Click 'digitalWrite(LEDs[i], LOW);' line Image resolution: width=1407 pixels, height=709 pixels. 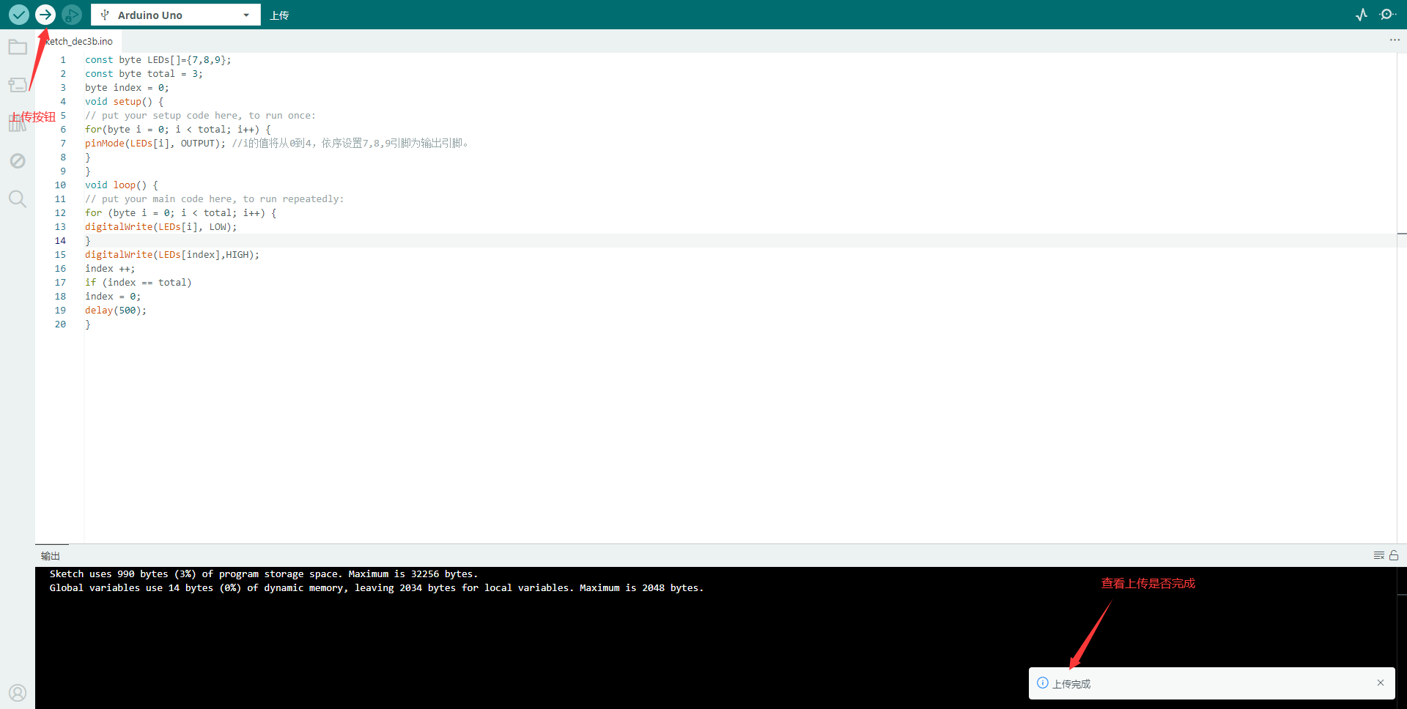point(160,227)
